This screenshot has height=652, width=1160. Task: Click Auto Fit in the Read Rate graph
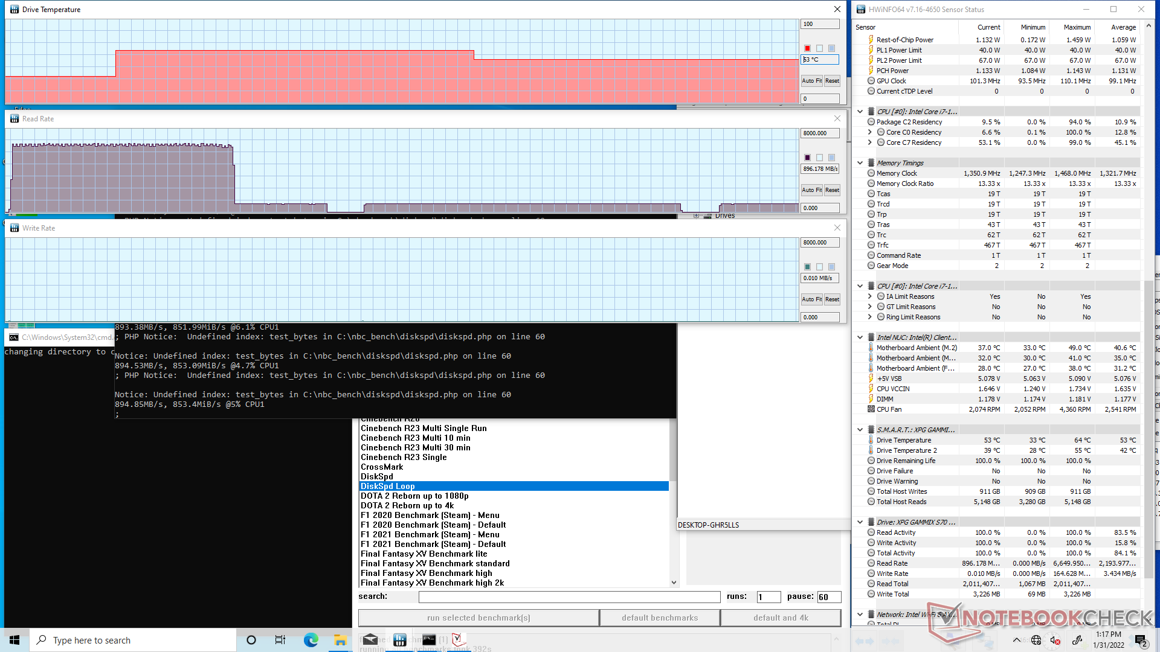811,190
